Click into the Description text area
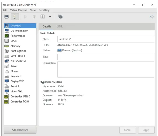 point(106,70)
